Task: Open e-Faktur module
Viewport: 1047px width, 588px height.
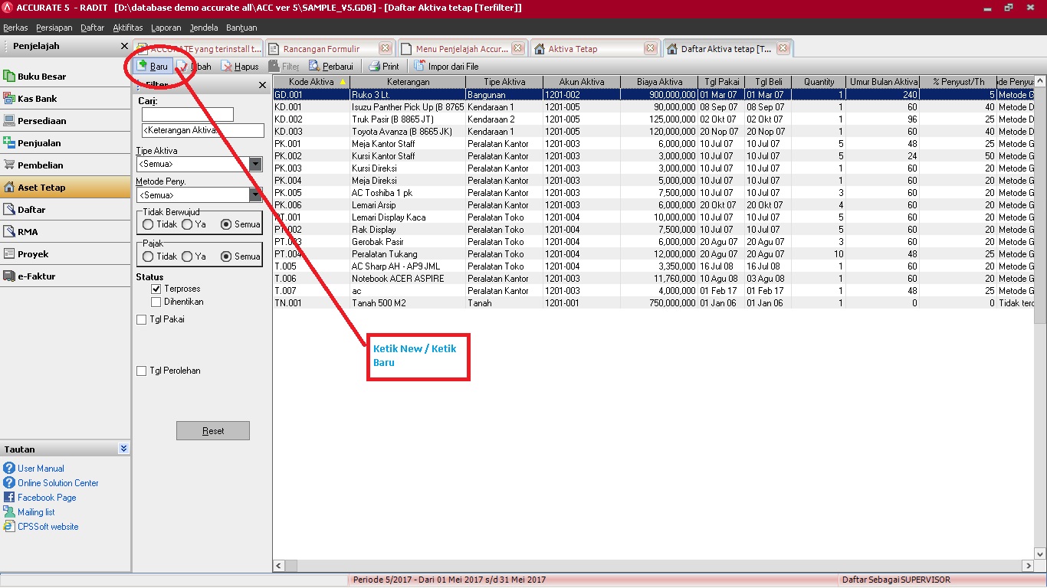Action: coord(65,276)
